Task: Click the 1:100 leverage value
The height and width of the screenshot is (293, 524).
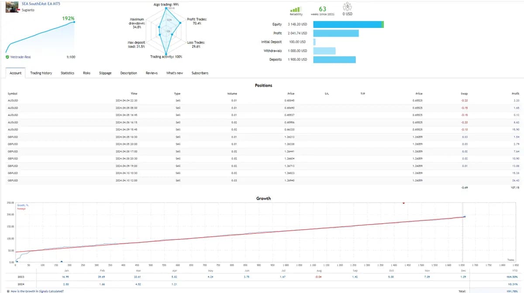Action: [x=70, y=57]
